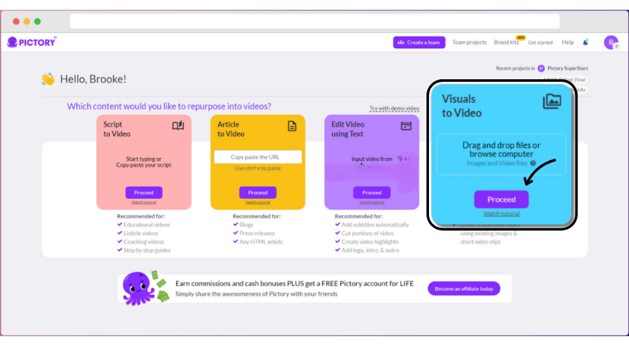Click the Input video from option
Viewport: 629px width, 346px height.
pyautogui.click(x=372, y=159)
